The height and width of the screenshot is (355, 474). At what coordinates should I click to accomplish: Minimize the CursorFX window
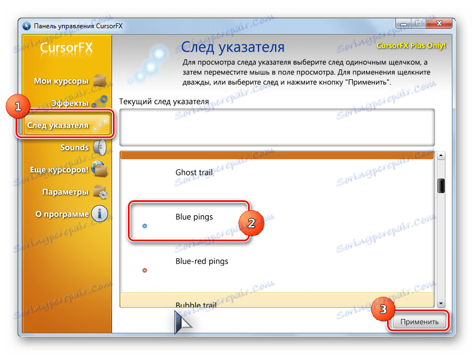pos(403,23)
